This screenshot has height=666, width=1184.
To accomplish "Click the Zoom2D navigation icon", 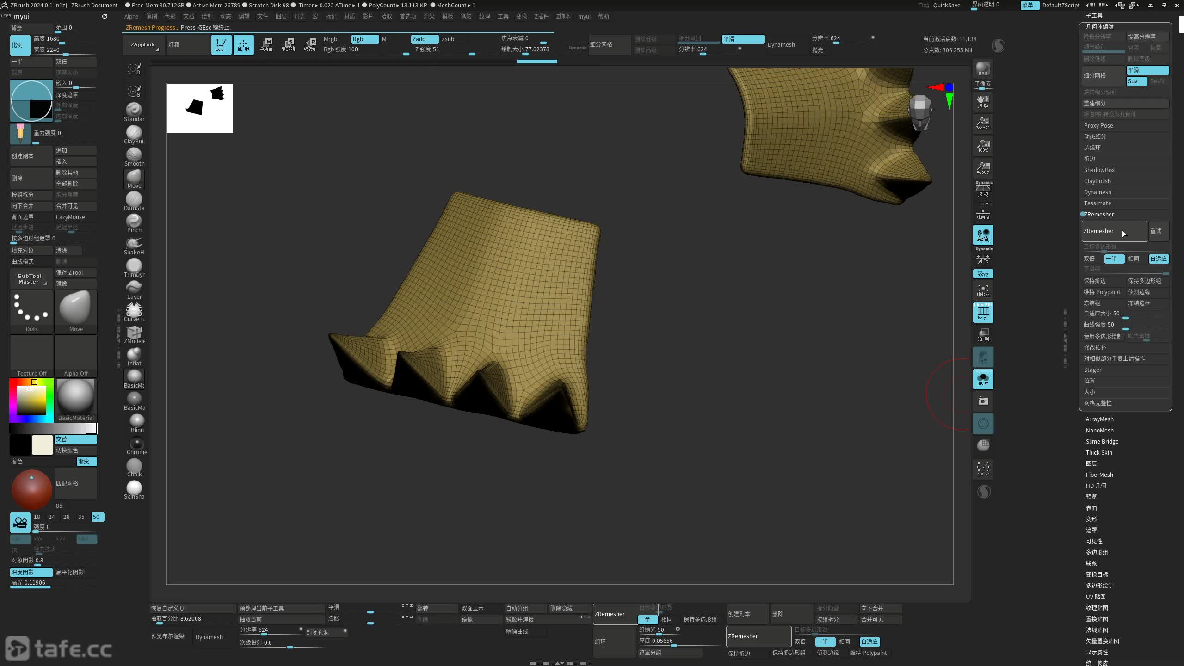I will pyautogui.click(x=983, y=123).
